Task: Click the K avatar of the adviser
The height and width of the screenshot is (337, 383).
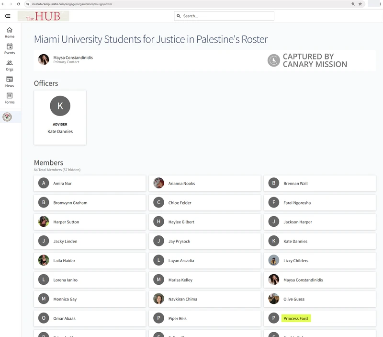Action: (x=60, y=106)
